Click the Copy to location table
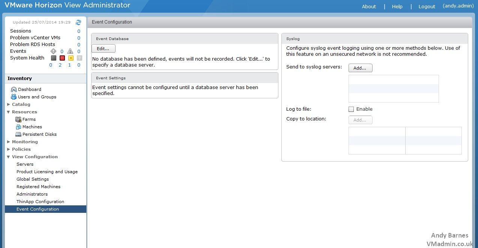Screen dimensions: 478x248 click(405, 141)
